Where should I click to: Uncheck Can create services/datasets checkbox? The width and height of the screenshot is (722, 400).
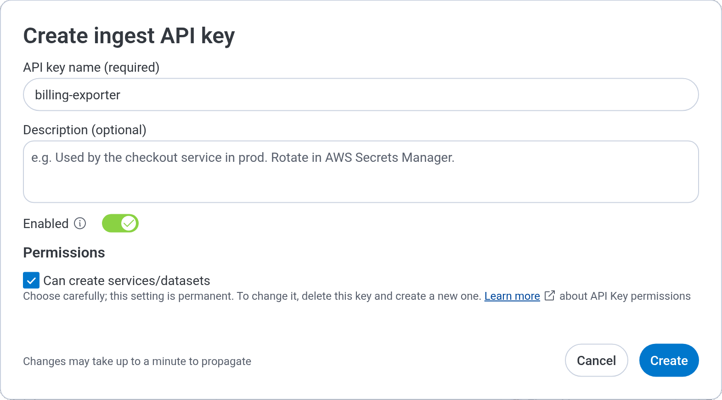coord(31,280)
